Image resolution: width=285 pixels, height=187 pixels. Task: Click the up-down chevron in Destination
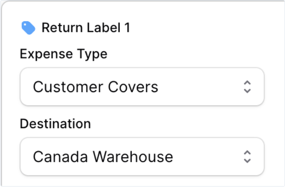tap(248, 156)
